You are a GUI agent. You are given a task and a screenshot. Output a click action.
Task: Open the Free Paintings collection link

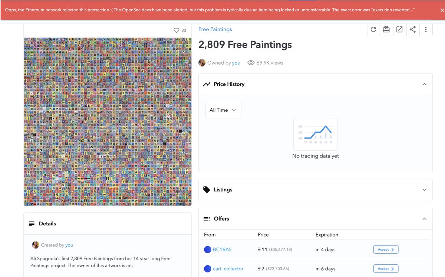pos(215,29)
